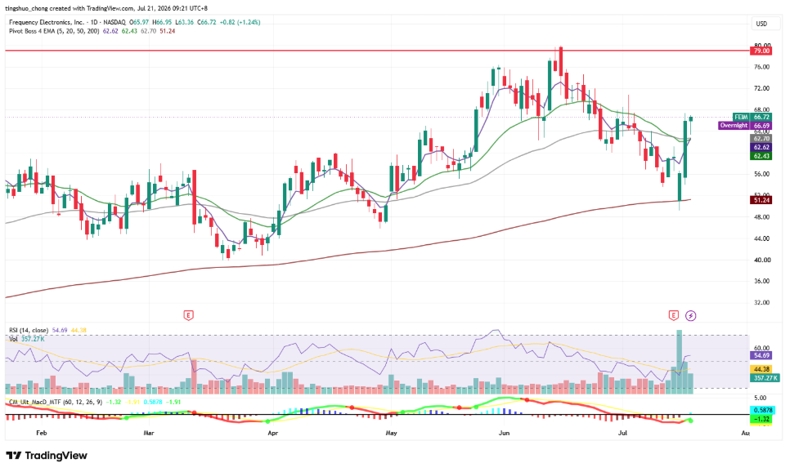Click the Mar label on time axis

[x=149, y=433]
